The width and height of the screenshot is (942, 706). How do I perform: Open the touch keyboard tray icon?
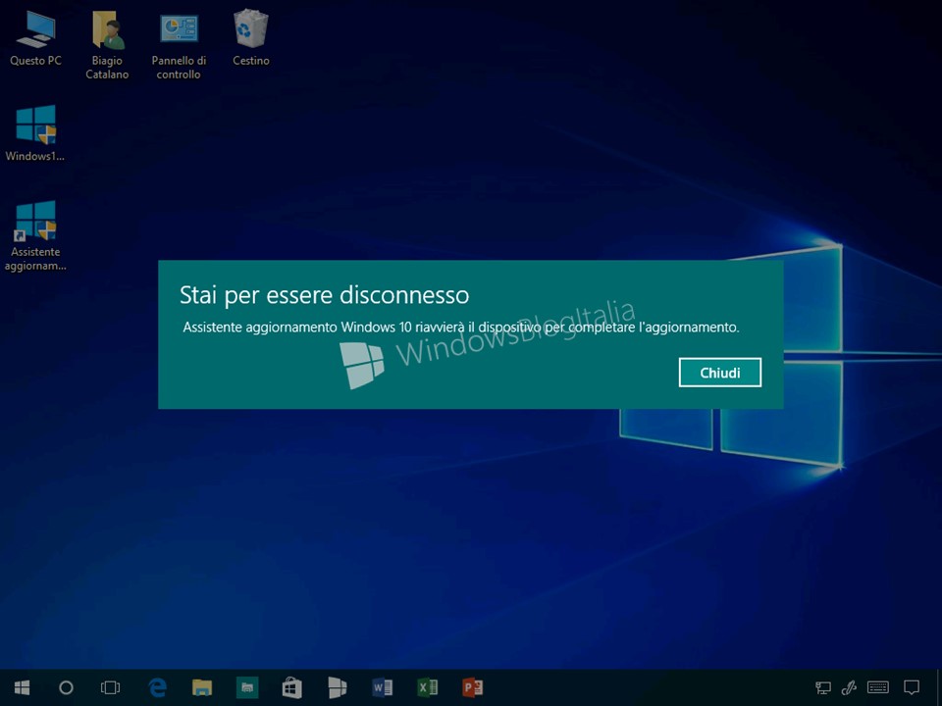pos(878,687)
